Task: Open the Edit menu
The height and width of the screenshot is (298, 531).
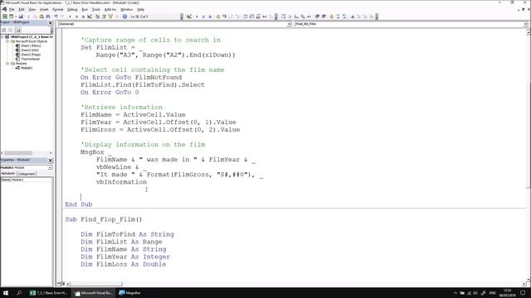Action: [22, 9]
